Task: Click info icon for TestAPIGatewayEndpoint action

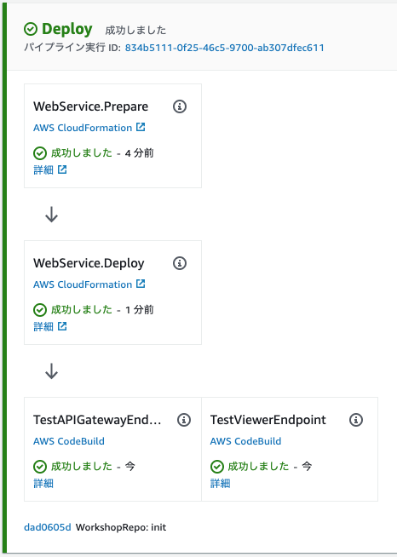Action: (x=184, y=420)
